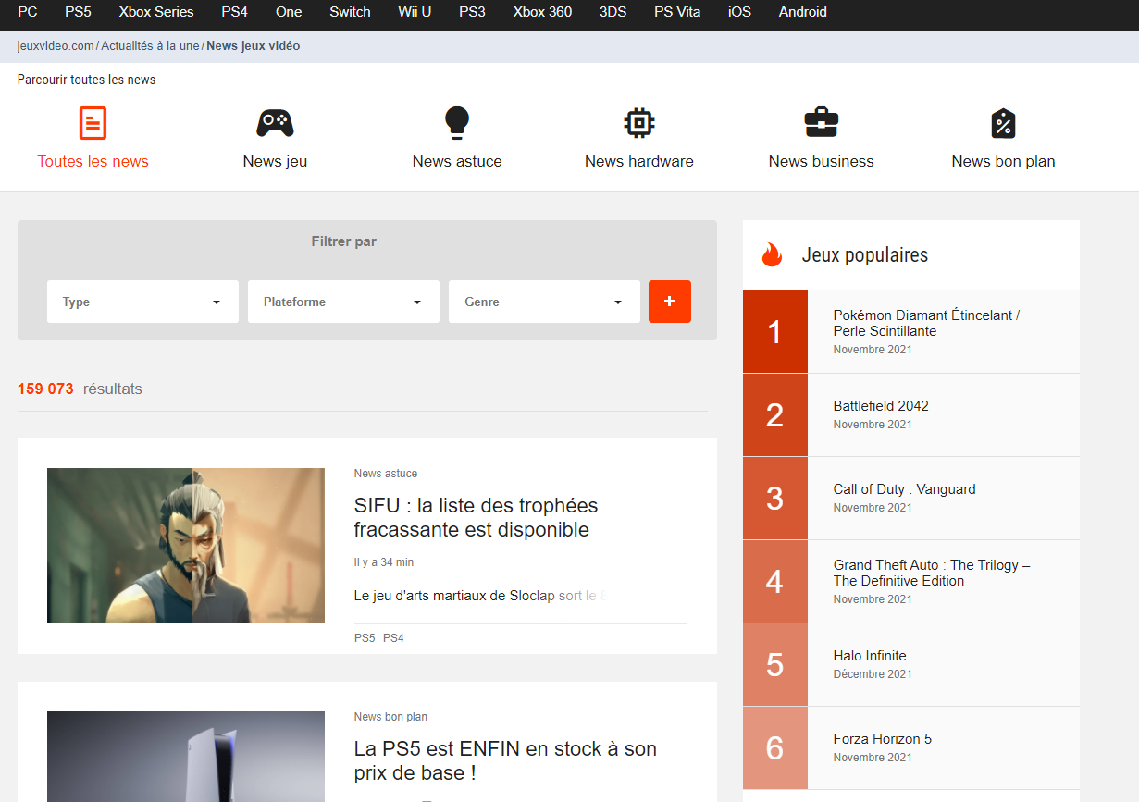This screenshot has width=1139, height=802.
Task: Open the Plateforme filter dropdown
Action: click(x=343, y=302)
